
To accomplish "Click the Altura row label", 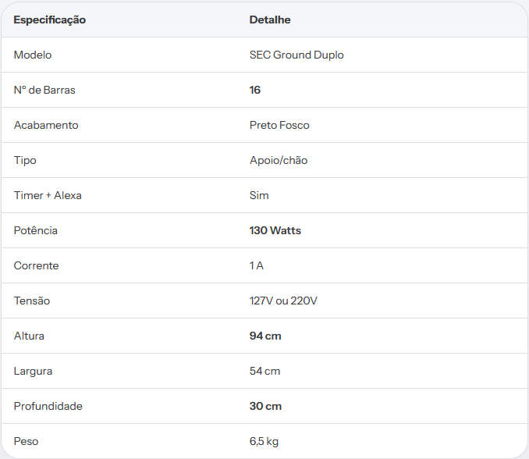I will click(x=29, y=336).
